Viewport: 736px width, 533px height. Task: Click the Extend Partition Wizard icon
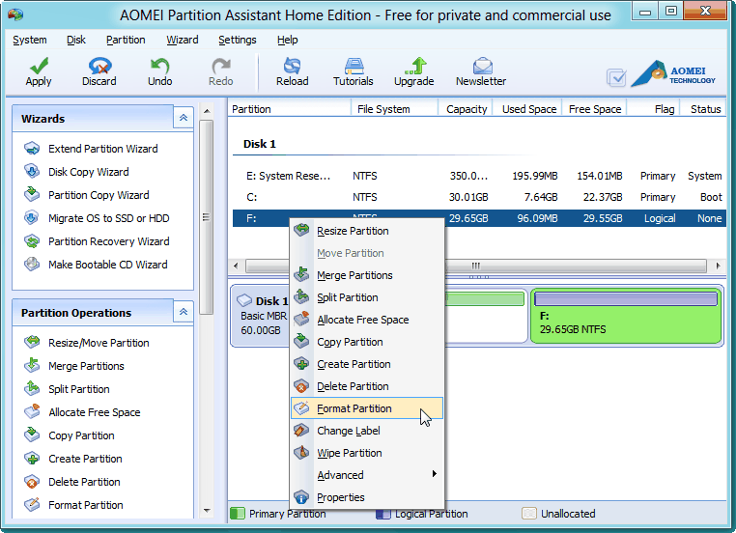[x=32, y=149]
